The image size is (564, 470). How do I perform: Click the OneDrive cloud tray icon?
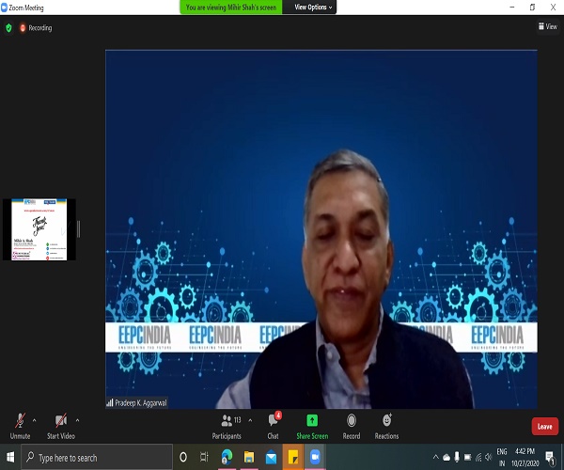pyautogui.click(x=446, y=457)
